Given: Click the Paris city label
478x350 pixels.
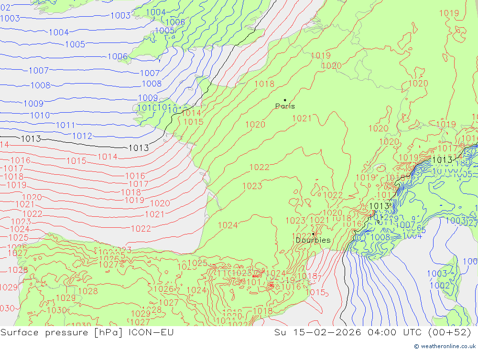Looking at the screenshot, I should [285, 106].
